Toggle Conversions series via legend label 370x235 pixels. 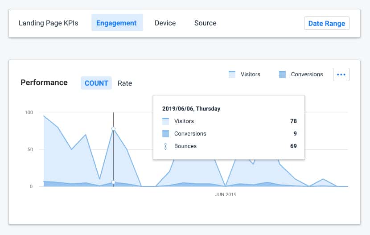pos(307,74)
